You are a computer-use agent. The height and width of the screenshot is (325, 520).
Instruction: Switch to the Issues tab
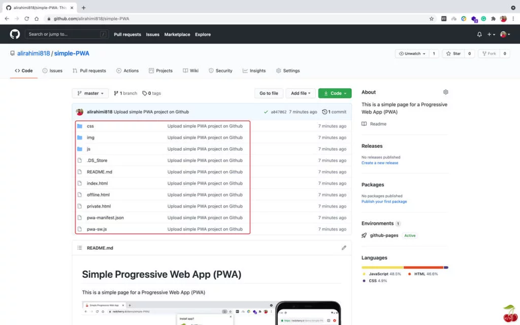[52, 71]
